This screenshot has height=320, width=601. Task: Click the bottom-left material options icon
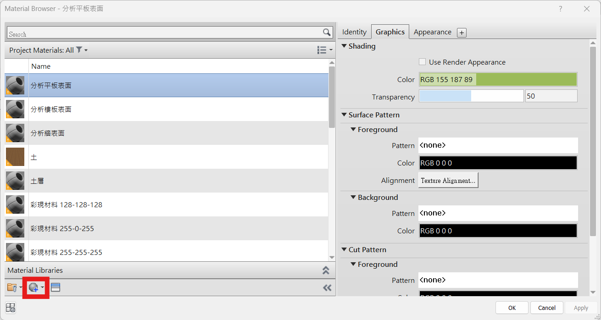pyautogui.click(x=11, y=308)
